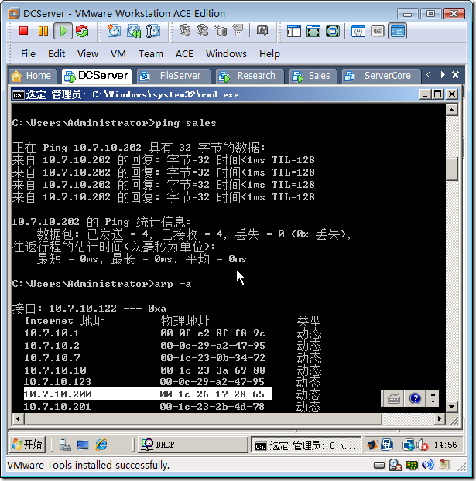Open the View menu

[87, 53]
